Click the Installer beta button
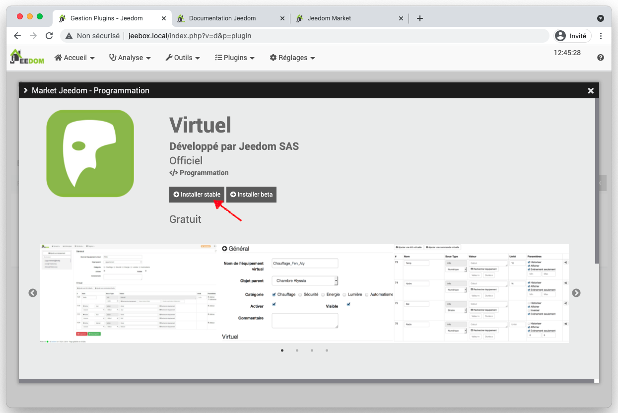The image size is (618, 413). coord(251,195)
